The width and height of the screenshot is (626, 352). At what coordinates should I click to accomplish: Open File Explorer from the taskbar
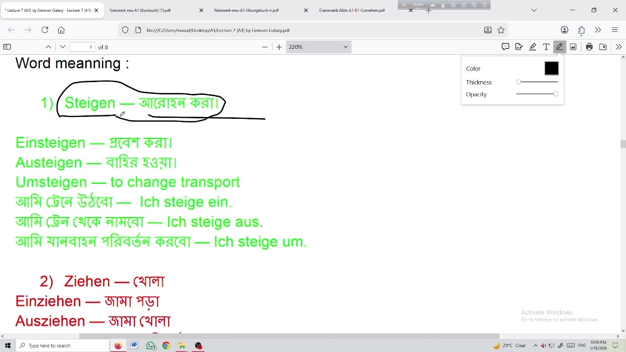(182, 346)
